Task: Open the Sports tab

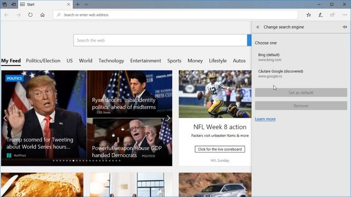Action: pos(174,61)
